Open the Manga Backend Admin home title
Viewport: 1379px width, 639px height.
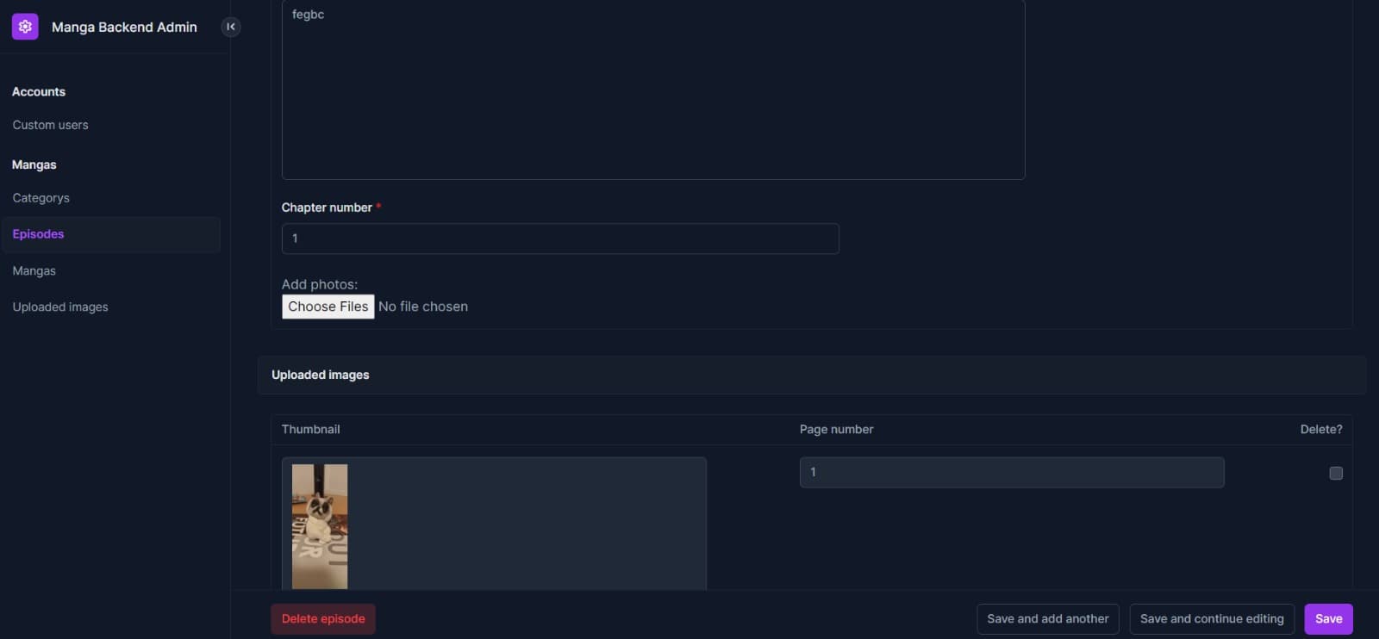tap(124, 28)
